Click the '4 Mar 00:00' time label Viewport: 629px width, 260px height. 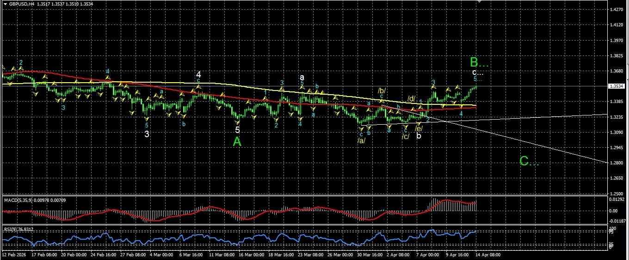161,254
